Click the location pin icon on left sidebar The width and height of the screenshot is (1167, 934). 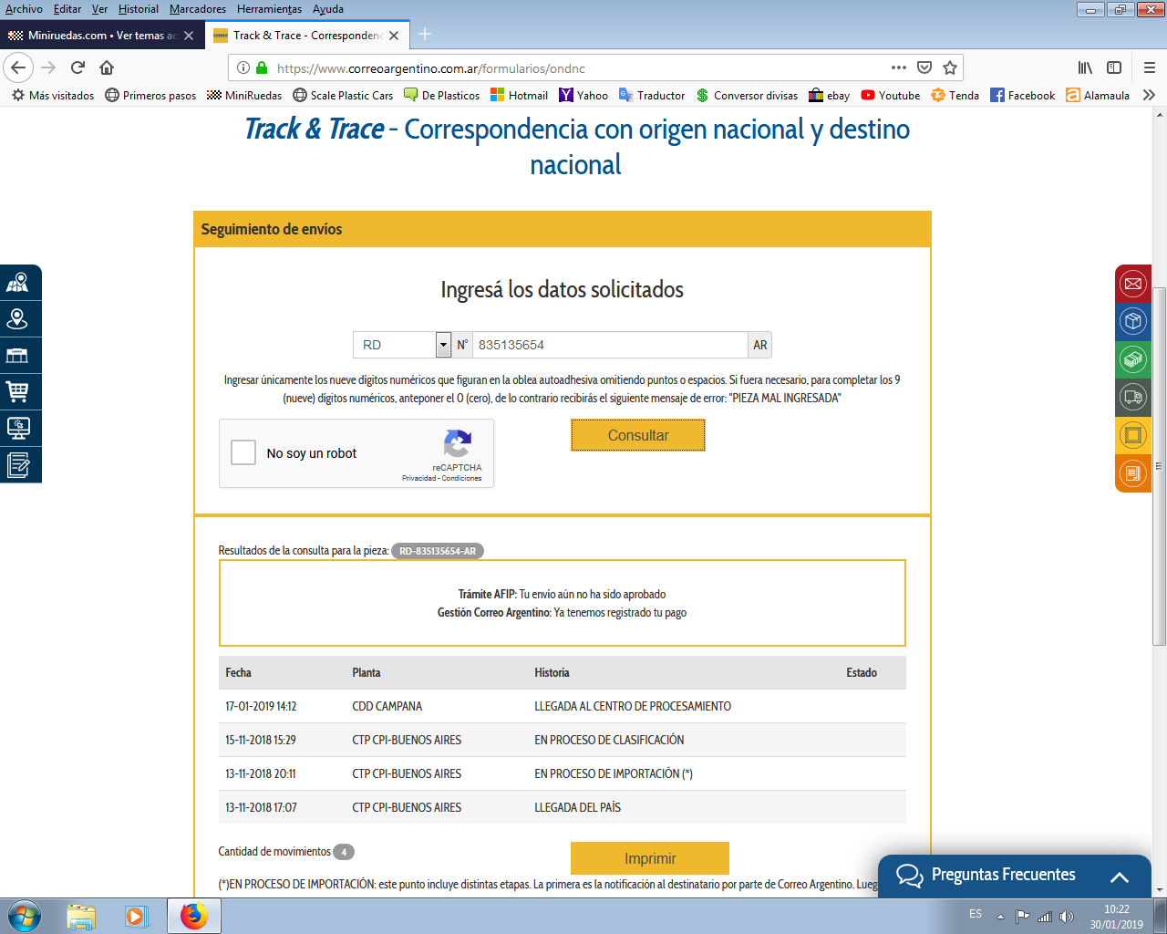pyautogui.click(x=17, y=318)
